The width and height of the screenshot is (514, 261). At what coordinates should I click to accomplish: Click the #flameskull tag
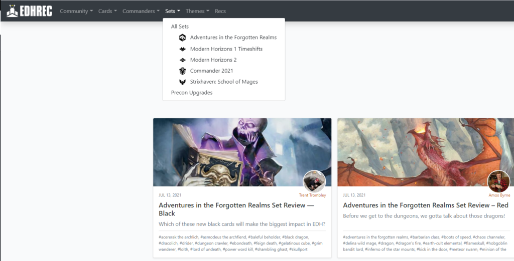[473, 243]
